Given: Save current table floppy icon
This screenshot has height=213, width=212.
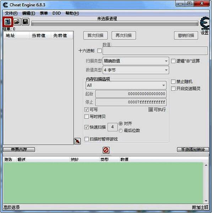Looking at the screenshot, I should tap(26, 22).
